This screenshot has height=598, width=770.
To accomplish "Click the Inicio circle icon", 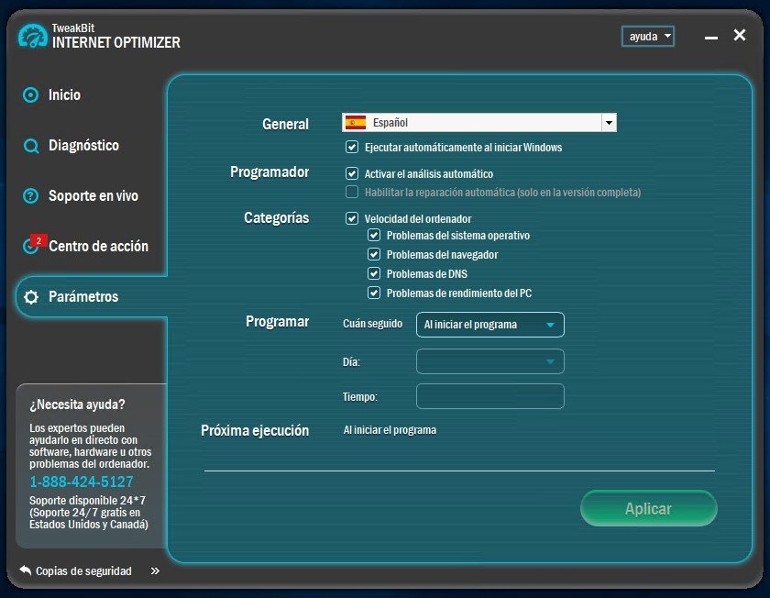I will (x=30, y=94).
